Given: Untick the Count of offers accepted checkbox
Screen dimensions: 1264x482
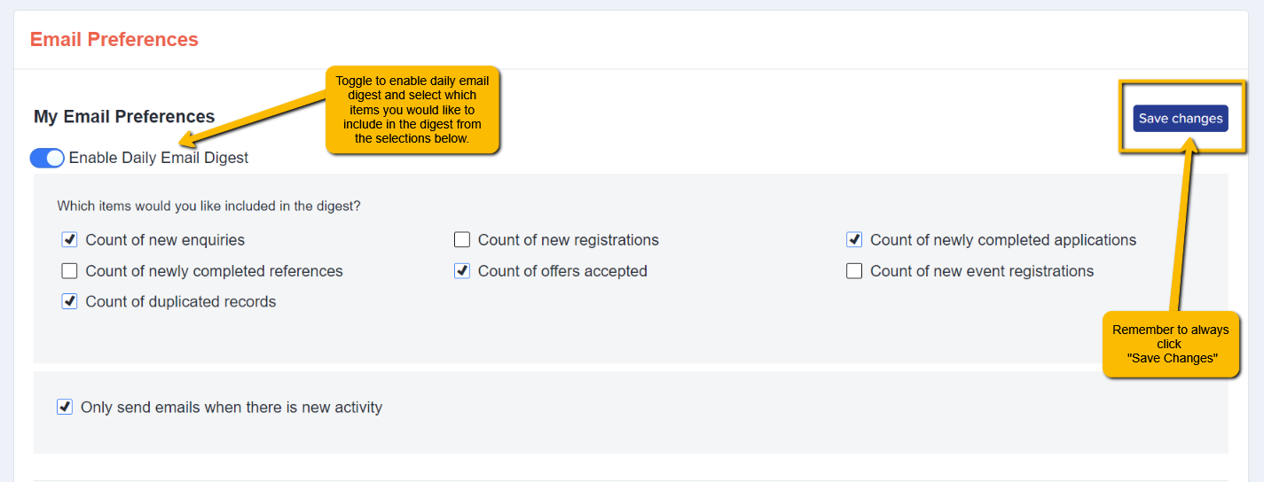Looking at the screenshot, I should point(461,270).
